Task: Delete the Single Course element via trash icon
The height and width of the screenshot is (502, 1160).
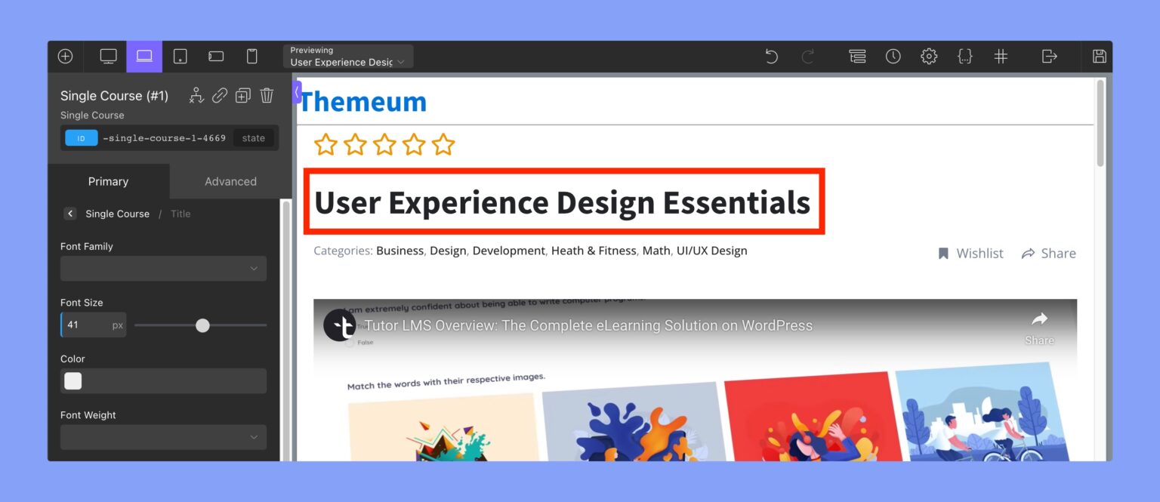Action: (267, 95)
